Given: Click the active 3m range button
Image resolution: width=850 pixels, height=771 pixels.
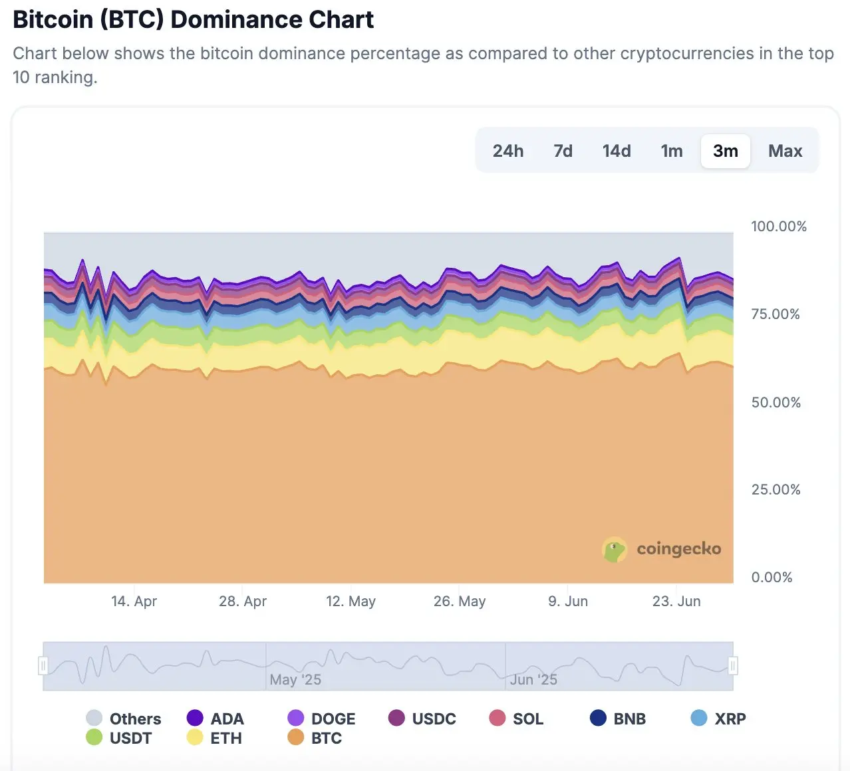Looking at the screenshot, I should pos(726,151).
